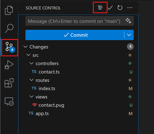Open the Remote Explorer icon
The height and width of the screenshot is (134, 154).
9,101
